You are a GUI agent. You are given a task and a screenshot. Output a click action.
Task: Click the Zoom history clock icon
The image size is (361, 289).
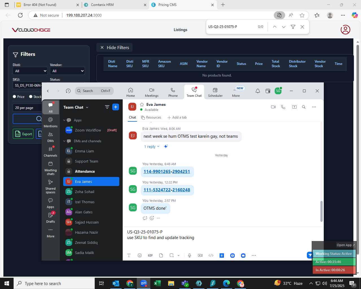(x=68, y=91)
